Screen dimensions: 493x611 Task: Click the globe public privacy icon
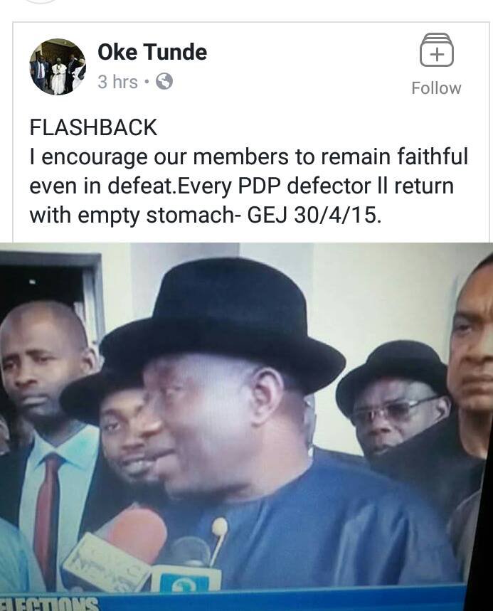(x=164, y=82)
